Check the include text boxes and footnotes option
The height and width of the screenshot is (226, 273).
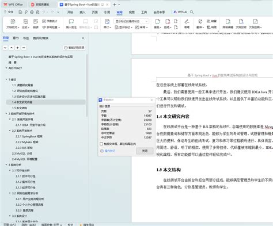(x=101, y=144)
